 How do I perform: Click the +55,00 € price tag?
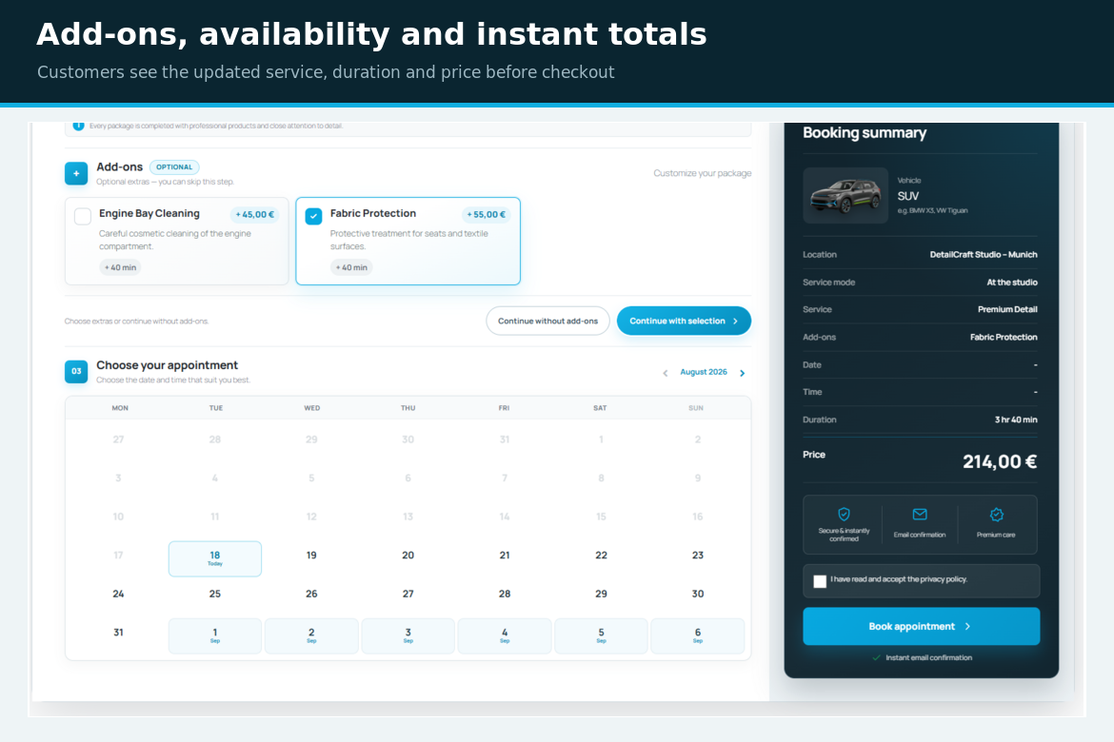tap(486, 214)
